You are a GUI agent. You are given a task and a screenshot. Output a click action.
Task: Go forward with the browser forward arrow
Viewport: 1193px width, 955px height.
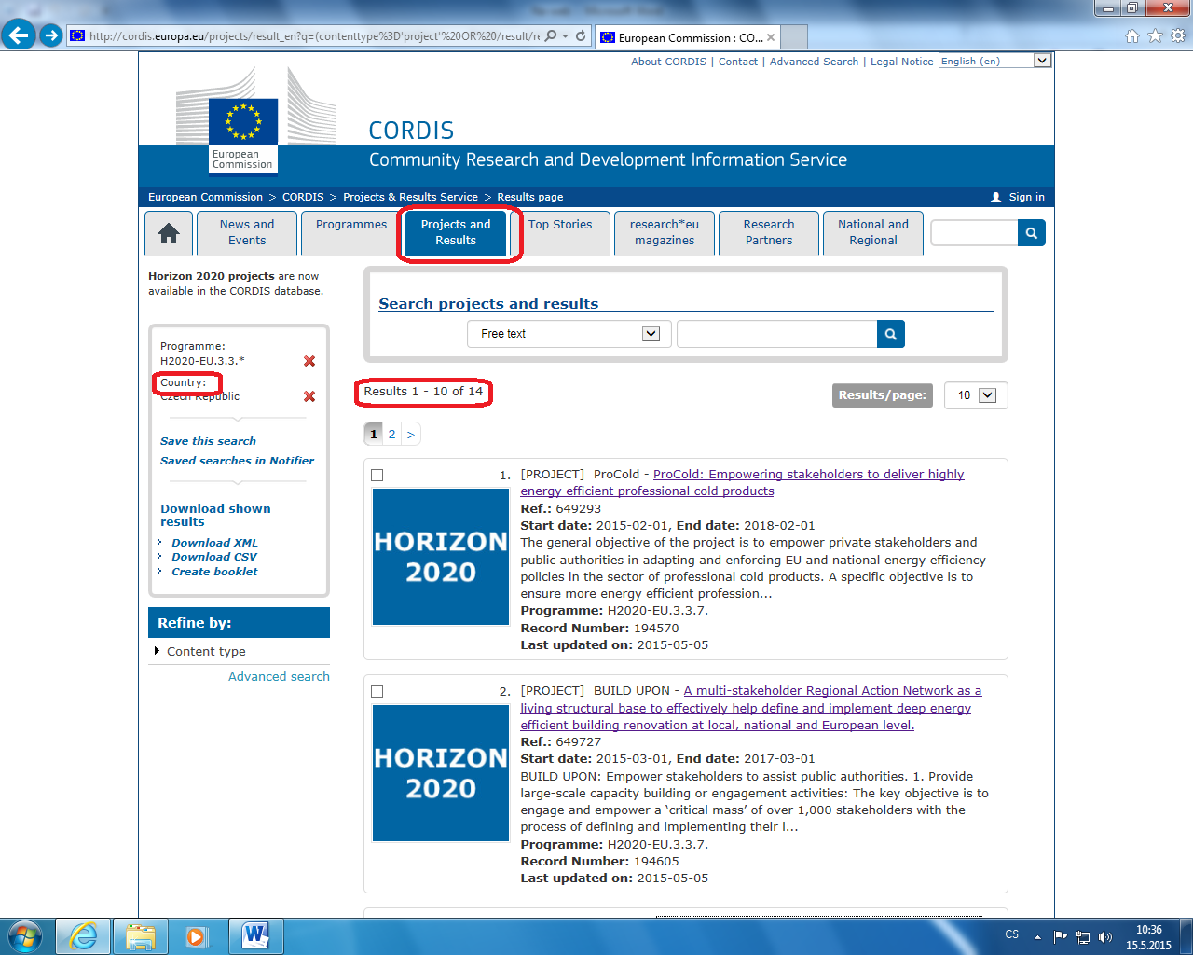point(51,35)
